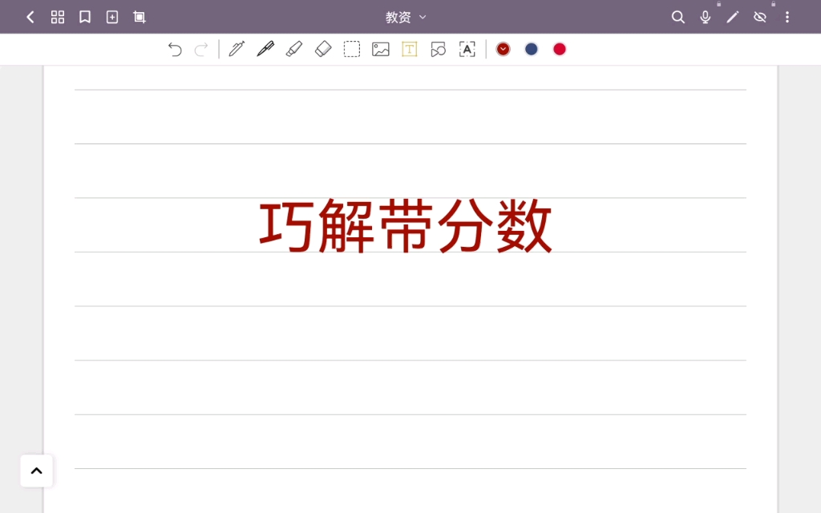Open the image insertion tool
The width and height of the screenshot is (821, 513).
pyautogui.click(x=381, y=49)
